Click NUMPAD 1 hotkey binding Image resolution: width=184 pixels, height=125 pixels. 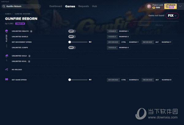(124, 31)
